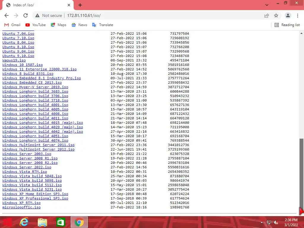Open the Windows_Server_2022.iso link
This screenshot has width=304, height=228.
(27, 167)
